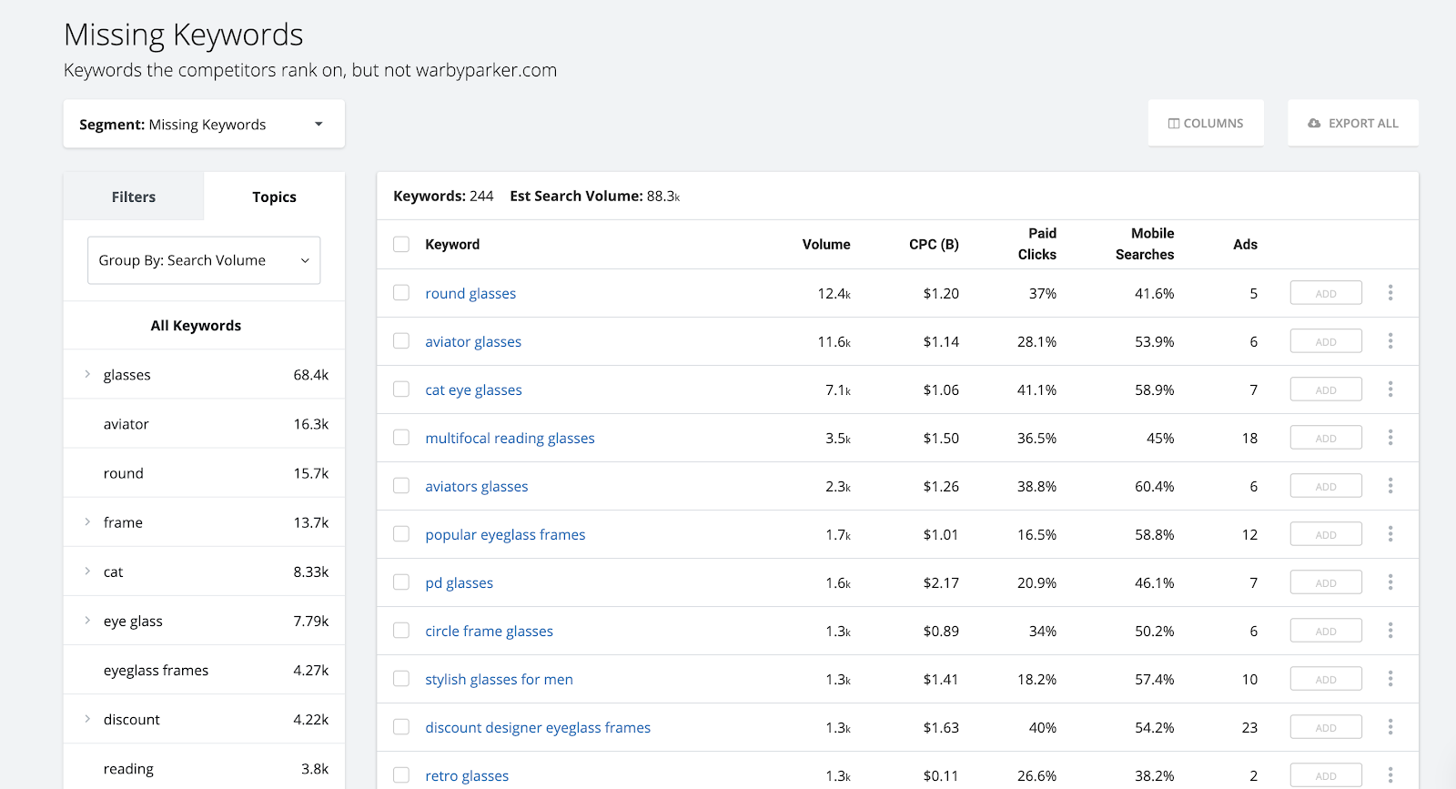Add the multifocal reading glasses keyword
Viewport: 1456px width, 789px height.
tap(1326, 438)
